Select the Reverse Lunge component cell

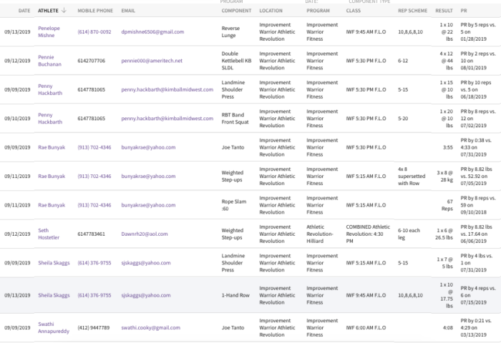point(230,31)
